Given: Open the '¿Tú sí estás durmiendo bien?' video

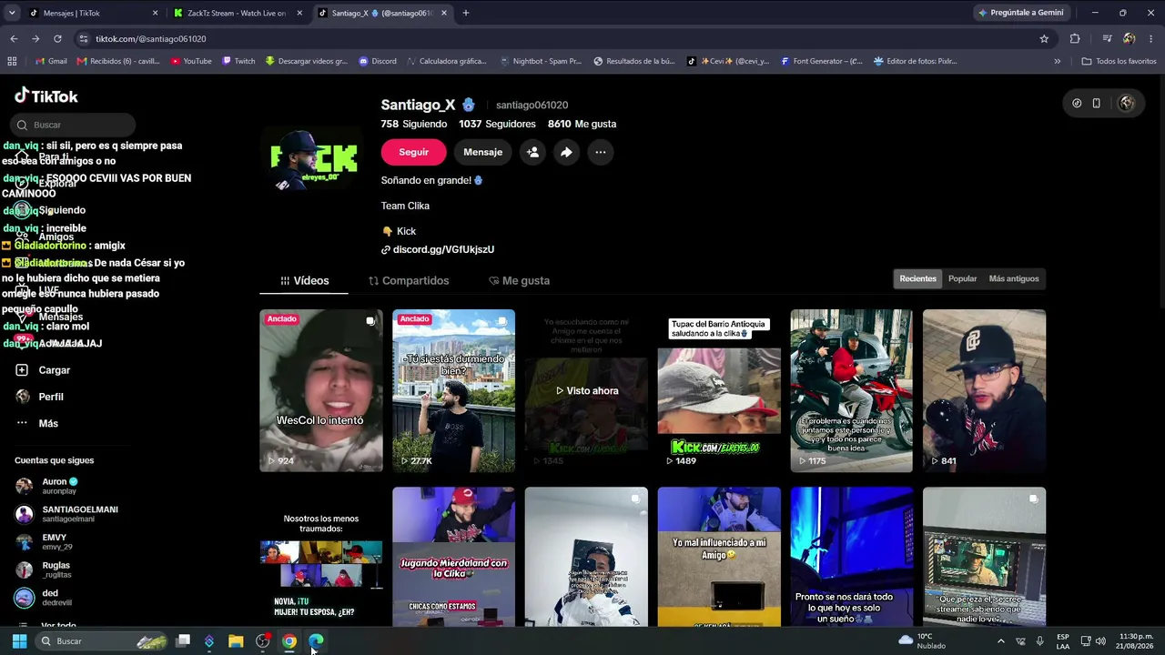Looking at the screenshot, I should coord(453,390).
